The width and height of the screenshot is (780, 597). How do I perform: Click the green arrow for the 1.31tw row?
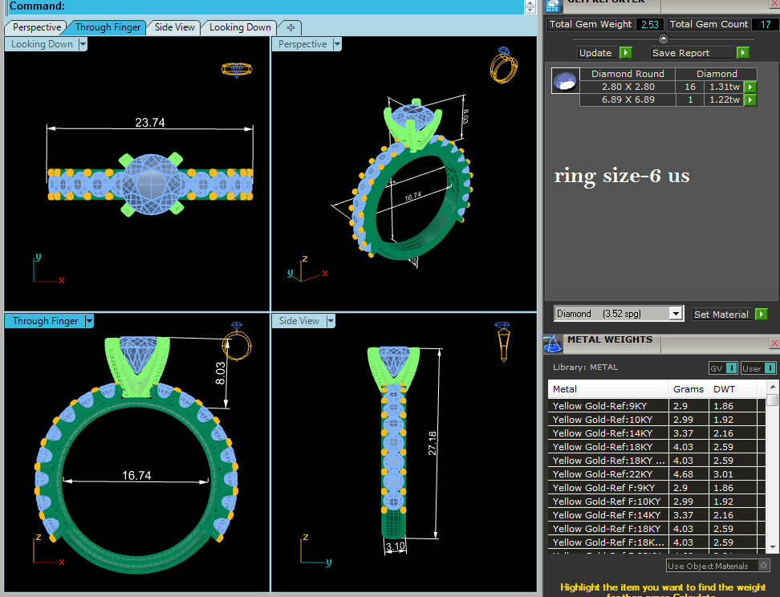click(x=750, y=87)
